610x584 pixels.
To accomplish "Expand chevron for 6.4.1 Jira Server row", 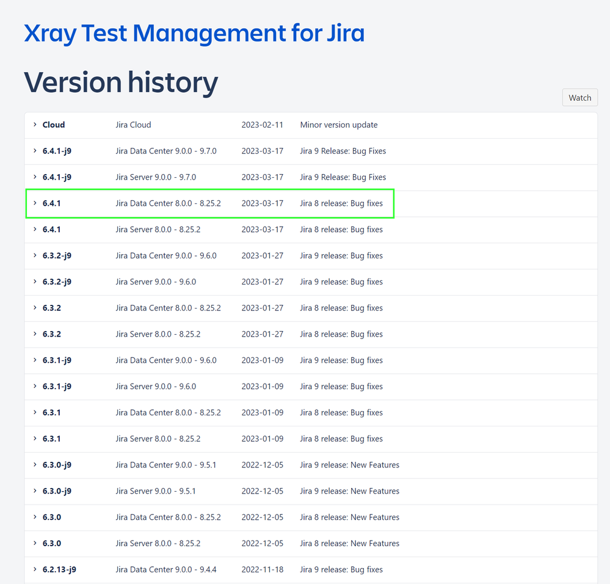I will click(35, 229).
